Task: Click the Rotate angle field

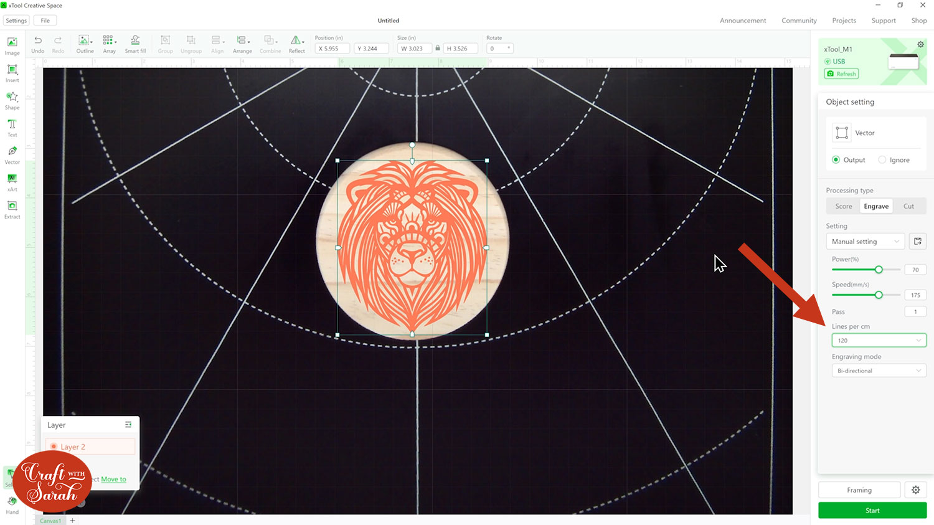Action: coord(500,48)
